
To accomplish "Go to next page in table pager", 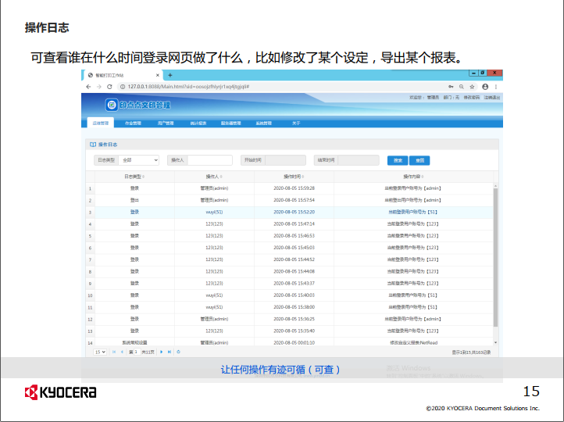I will (x=161, y=352).
